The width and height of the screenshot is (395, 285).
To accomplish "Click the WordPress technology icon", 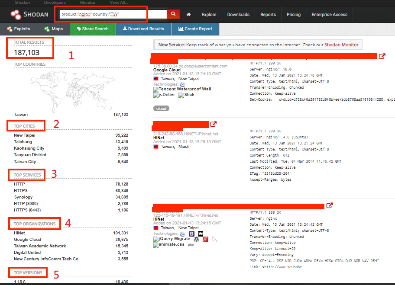I will (x=197, y=239).
